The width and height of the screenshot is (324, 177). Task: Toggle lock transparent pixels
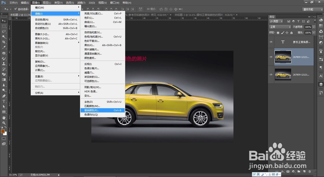click(278, 33)
